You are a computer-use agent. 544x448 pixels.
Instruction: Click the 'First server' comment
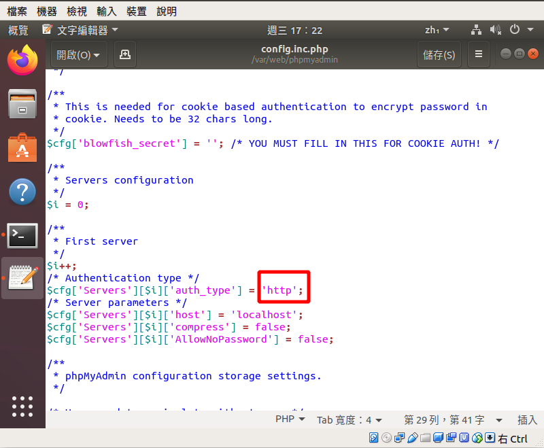[101, 241]
